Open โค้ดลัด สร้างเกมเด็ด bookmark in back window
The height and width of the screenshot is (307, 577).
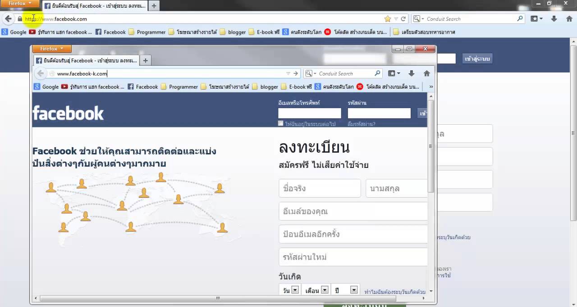(356, 32)
